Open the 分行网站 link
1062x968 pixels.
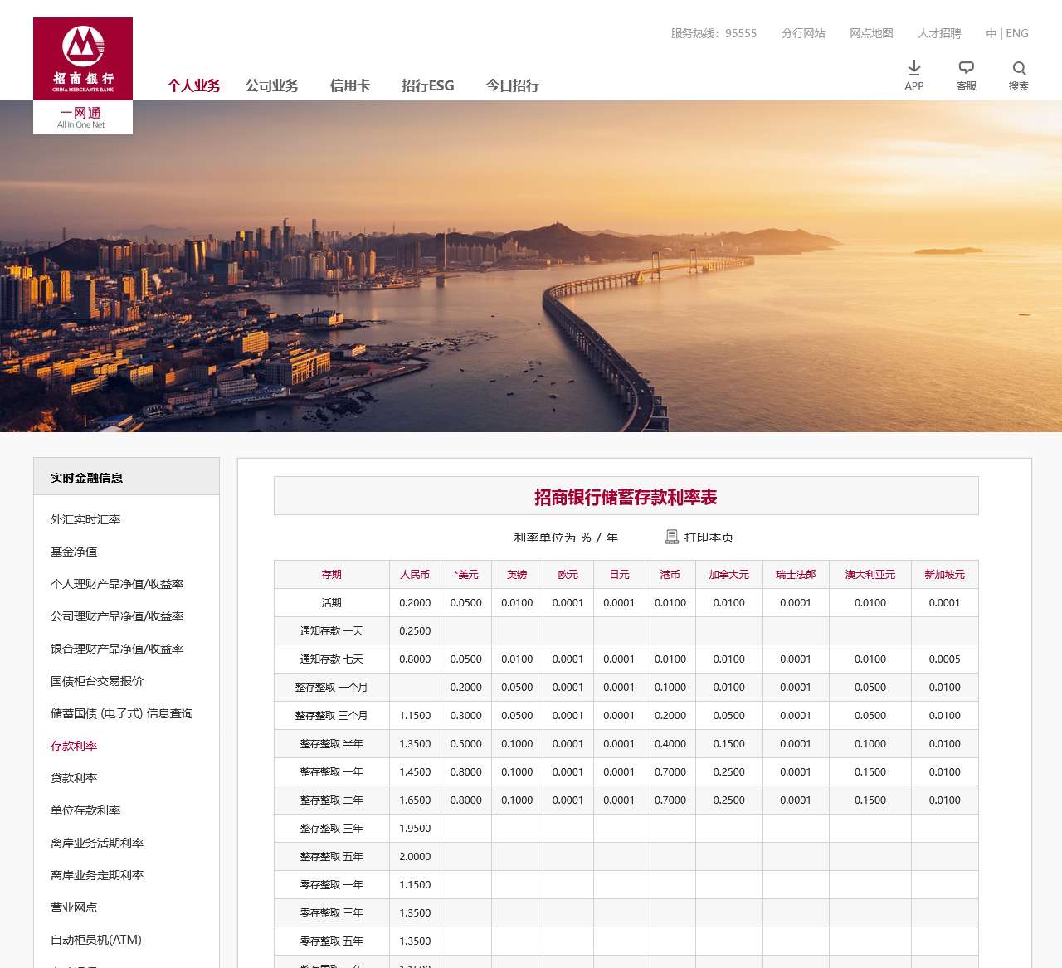(x=803, y=33)
